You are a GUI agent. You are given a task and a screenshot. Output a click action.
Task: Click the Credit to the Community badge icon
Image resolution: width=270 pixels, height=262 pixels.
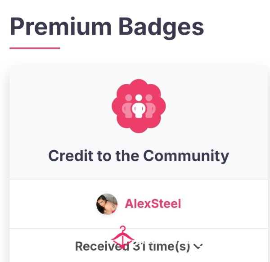click(x=139, y=106)
